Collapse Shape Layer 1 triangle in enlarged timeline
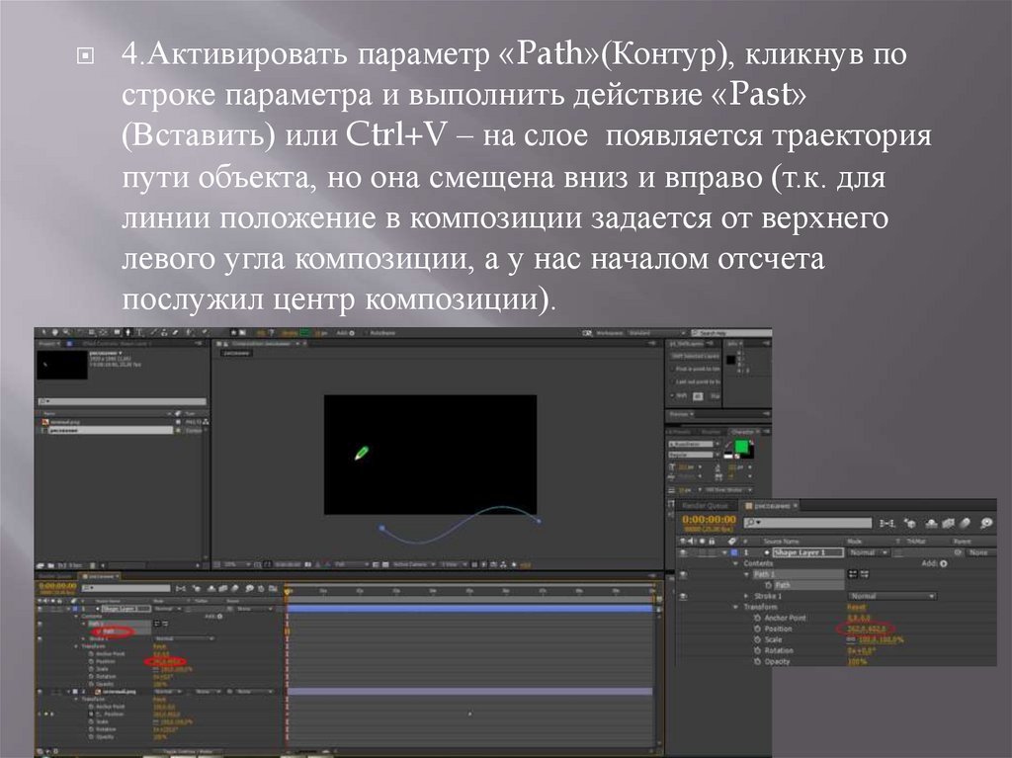The height and width of the screenshot is (758, 1012). pos(724,552)
